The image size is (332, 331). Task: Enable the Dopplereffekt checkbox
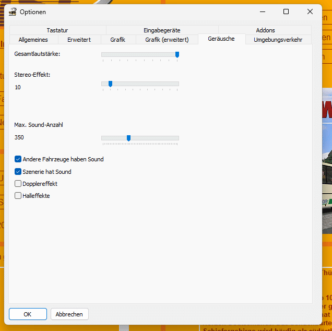click(18, 184)
